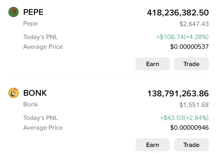Click the PEPE frog coin icon
Viewport: 217px width, 153px height.
(x=13, y=12)
